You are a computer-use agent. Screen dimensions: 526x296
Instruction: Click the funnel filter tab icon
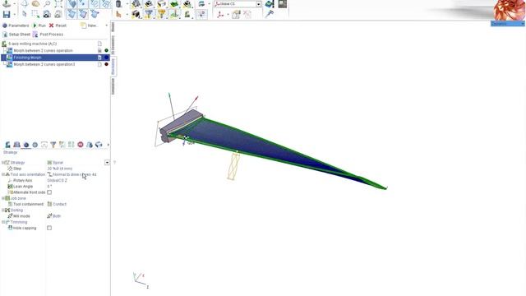tap(53, 145)
